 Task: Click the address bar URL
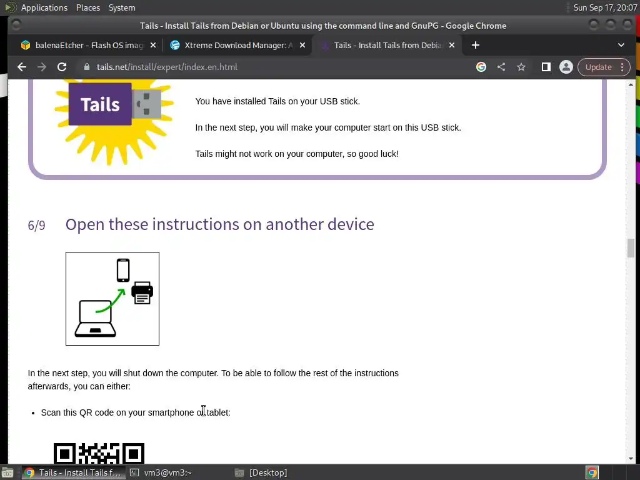pyautogui.click(x=167, y=67)
